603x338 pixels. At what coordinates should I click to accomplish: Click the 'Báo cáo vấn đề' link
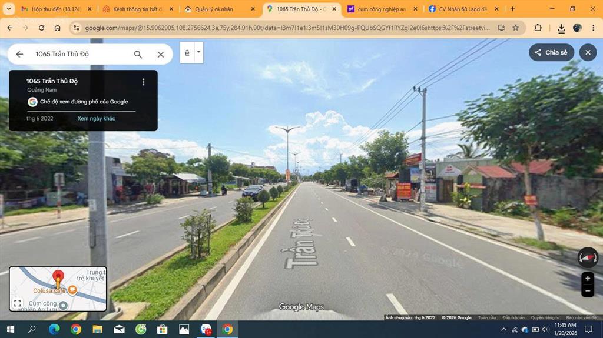(x=581, y=317)
